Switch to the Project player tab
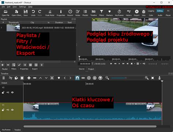 point(91,69)
